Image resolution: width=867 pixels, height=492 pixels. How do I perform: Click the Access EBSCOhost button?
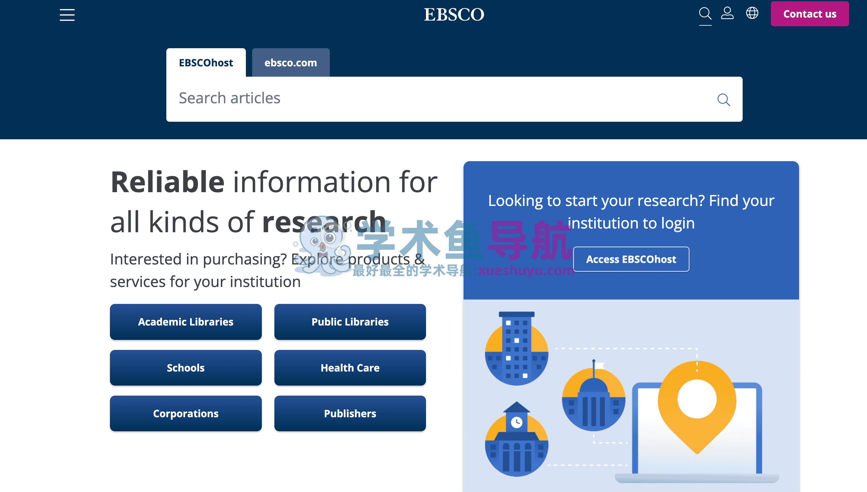[631, 259]
